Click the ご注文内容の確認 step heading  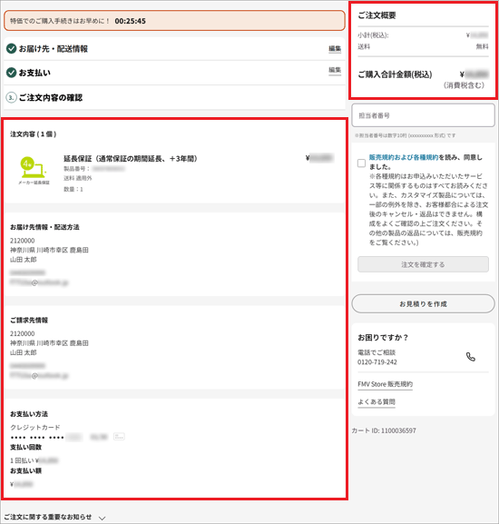(x=51, y=97)
